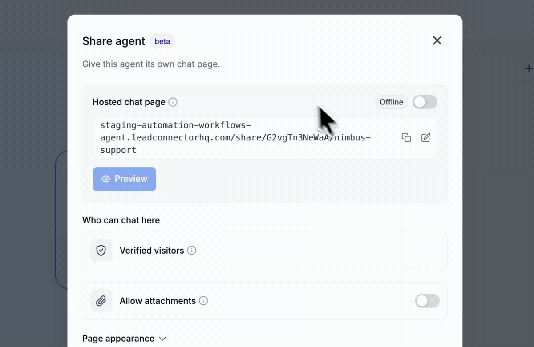The height and width of the screenshot is (347, 534).
Task: Show info about Verified visitors
Action: [x=192, y=251]
